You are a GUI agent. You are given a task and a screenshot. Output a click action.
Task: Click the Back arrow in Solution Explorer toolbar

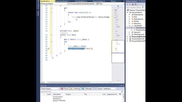point(127,4)
